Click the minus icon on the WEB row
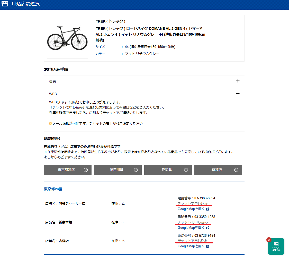This screenshot has height=257, width=289. pos(238,94)
